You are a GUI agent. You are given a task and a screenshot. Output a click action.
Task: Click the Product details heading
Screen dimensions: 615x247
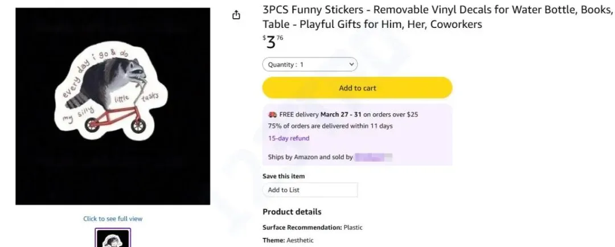[292, 212]
